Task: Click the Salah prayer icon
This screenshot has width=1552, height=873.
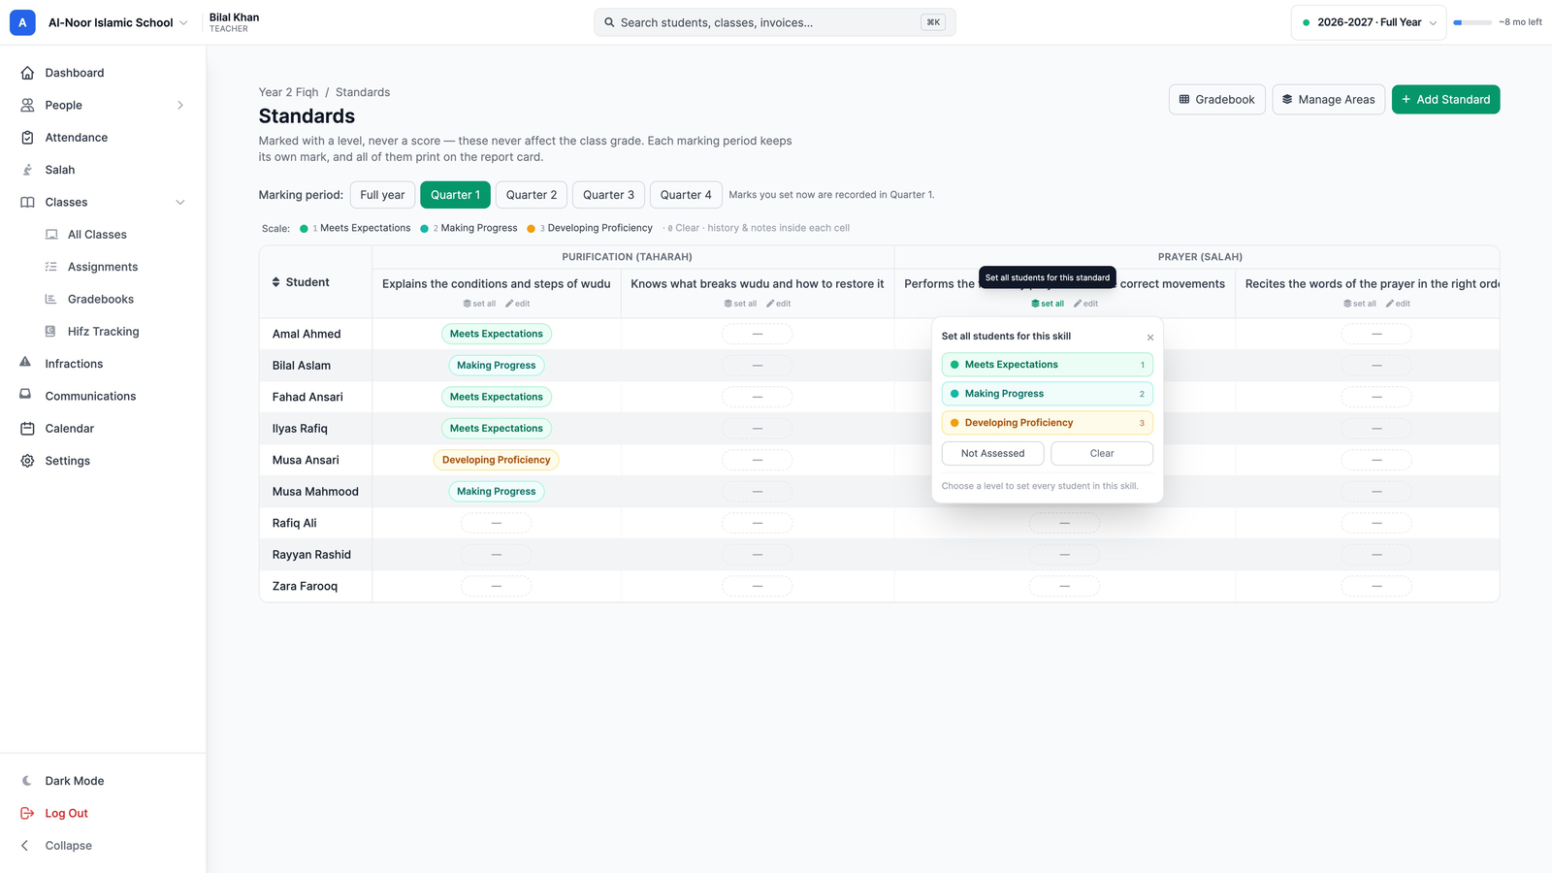Action: (27, 170)
